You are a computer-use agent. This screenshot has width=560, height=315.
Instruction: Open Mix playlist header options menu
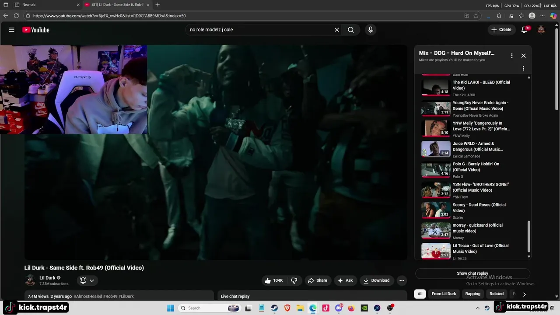click(511, 56)
